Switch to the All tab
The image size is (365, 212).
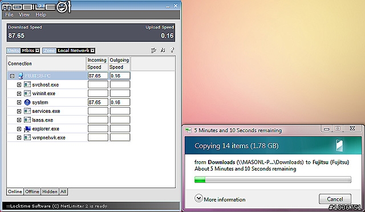63,191
